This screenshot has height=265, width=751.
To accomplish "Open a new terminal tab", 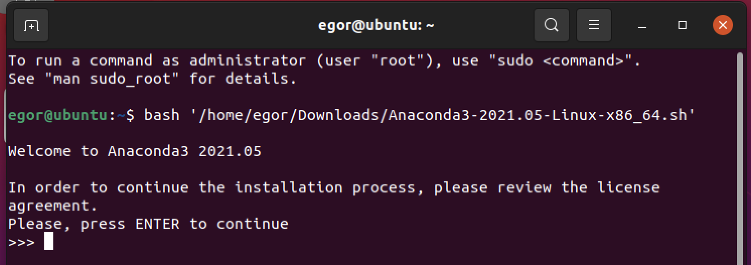I will [x=31, y=25].
